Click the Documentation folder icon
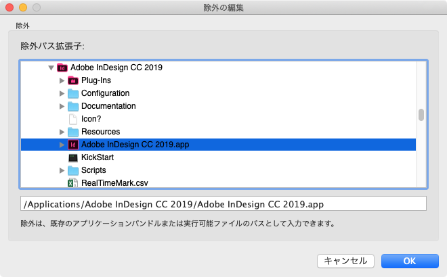The image size is (447, 277). (x=73, y=106)
